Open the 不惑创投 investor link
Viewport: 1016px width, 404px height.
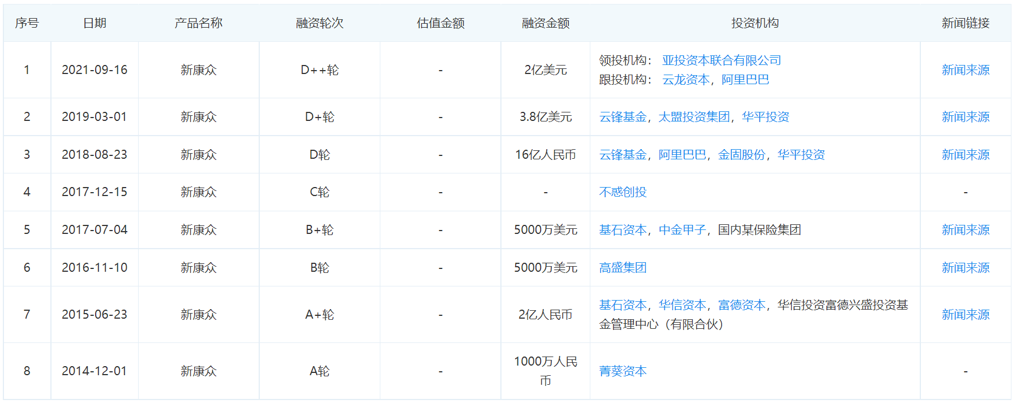pos(623,192)
